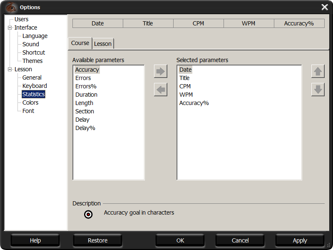
Task: Click the Restore button
Action: click(x=98, y=240)
